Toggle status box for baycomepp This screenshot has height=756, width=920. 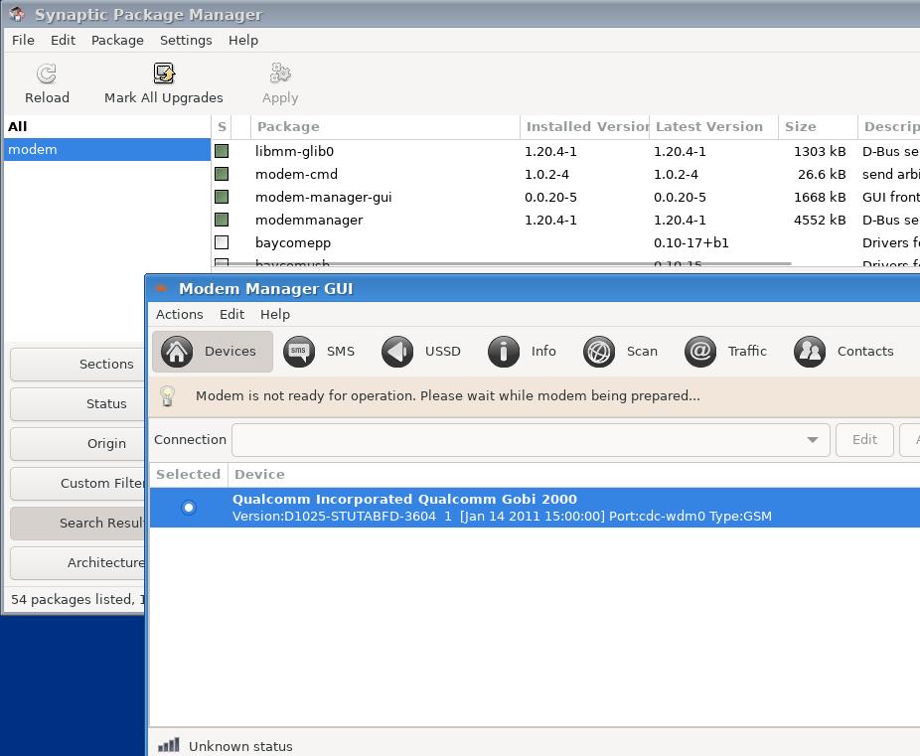(x=222, y=242)
